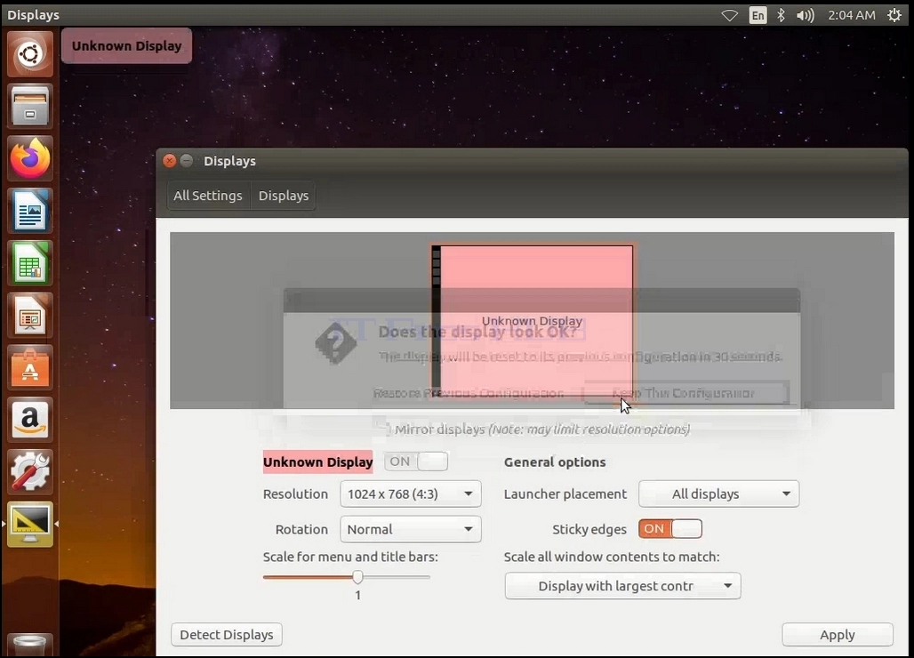This screenshot has width=914, height=658.
Task: Open the Resolution 1024 x 768 dropdown
Action: point(411,493)
